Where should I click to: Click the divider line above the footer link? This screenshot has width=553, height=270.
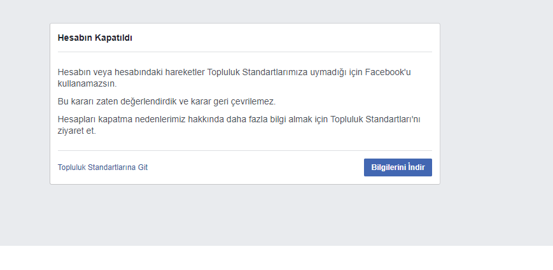tap(245, 151)
